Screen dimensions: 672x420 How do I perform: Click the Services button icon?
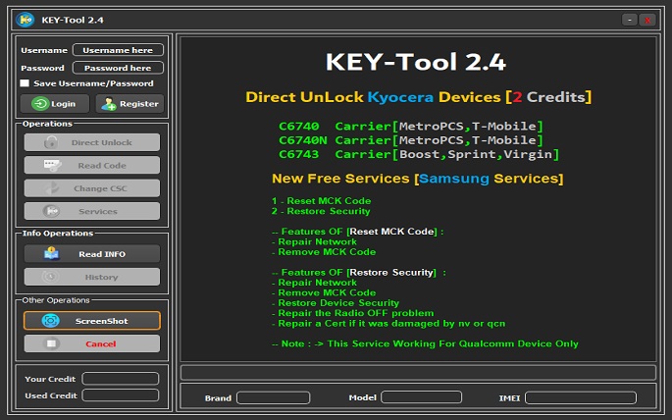coord(51,211)
